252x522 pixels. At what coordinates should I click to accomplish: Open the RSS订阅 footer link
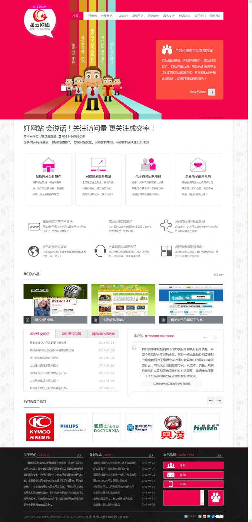tap(90, 517)
